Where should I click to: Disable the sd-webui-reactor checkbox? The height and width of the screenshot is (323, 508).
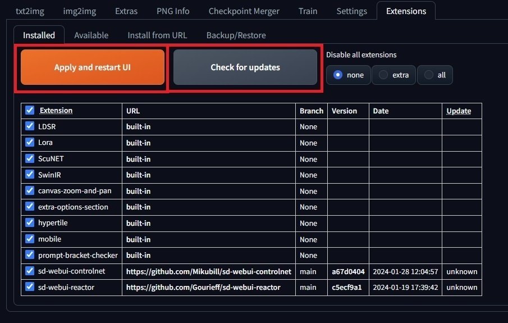(30, 286)
